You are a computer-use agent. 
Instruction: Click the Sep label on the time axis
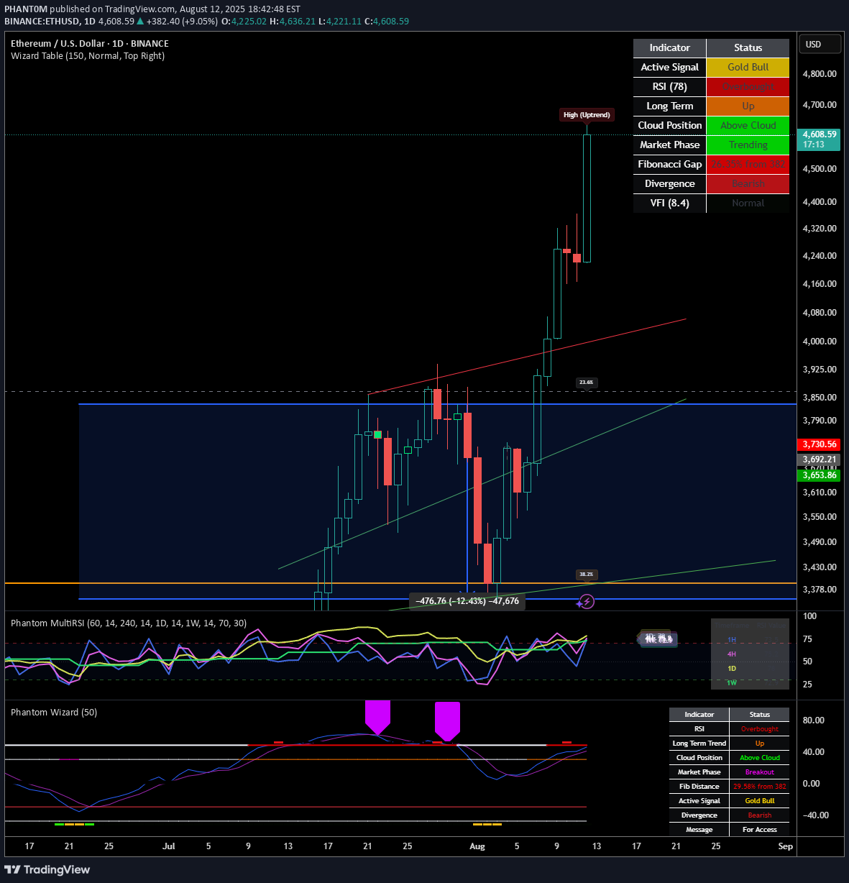click(785, 846)
